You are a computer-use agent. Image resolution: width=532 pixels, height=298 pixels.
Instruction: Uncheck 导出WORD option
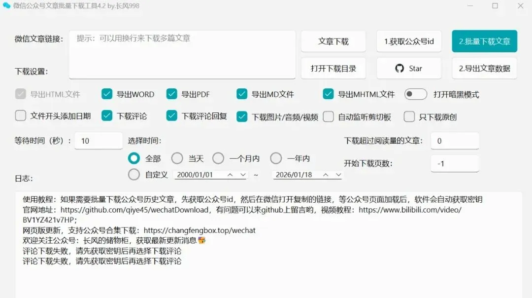point(107,94)
